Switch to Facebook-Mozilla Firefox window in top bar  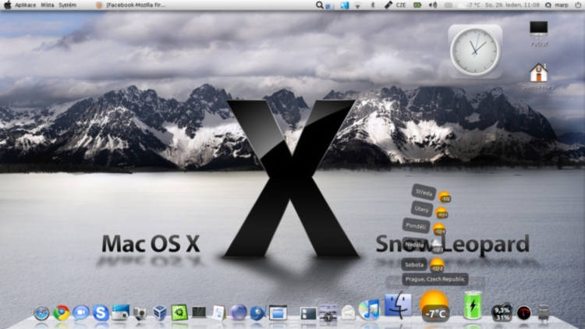[x=130, y=5]
